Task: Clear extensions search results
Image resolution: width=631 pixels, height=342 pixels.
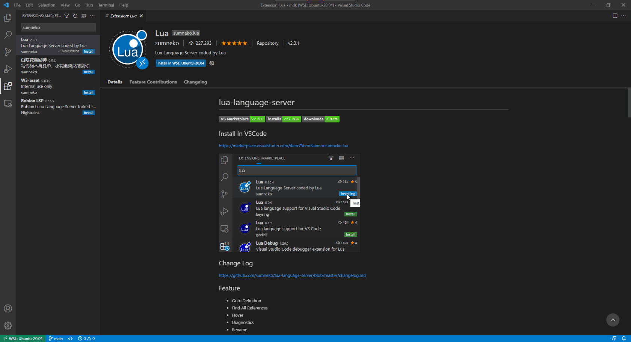Action: [x=84, y=16]
